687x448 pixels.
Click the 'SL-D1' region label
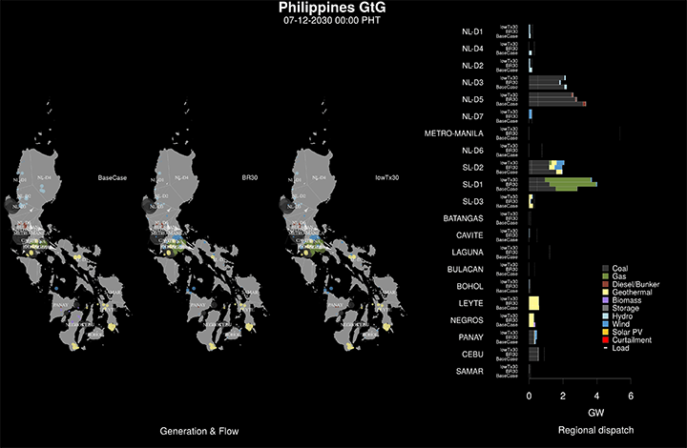point(472,185)
